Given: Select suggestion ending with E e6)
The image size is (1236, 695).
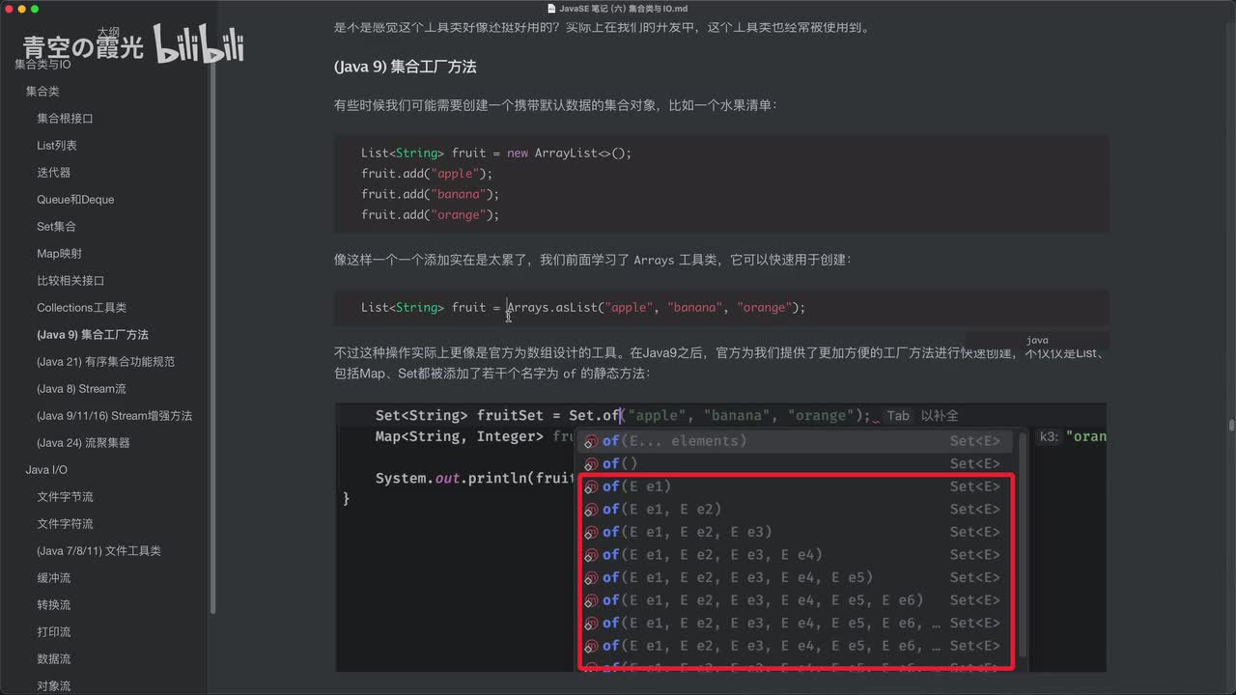Looking at the screenshot, I should (796, 600).
